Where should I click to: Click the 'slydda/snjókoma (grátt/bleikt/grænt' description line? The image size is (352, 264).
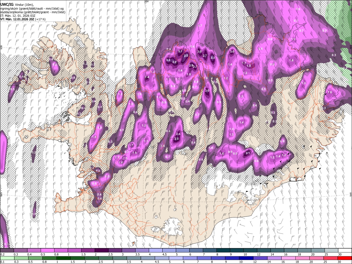pyautogui.click(x=33, y=12)
